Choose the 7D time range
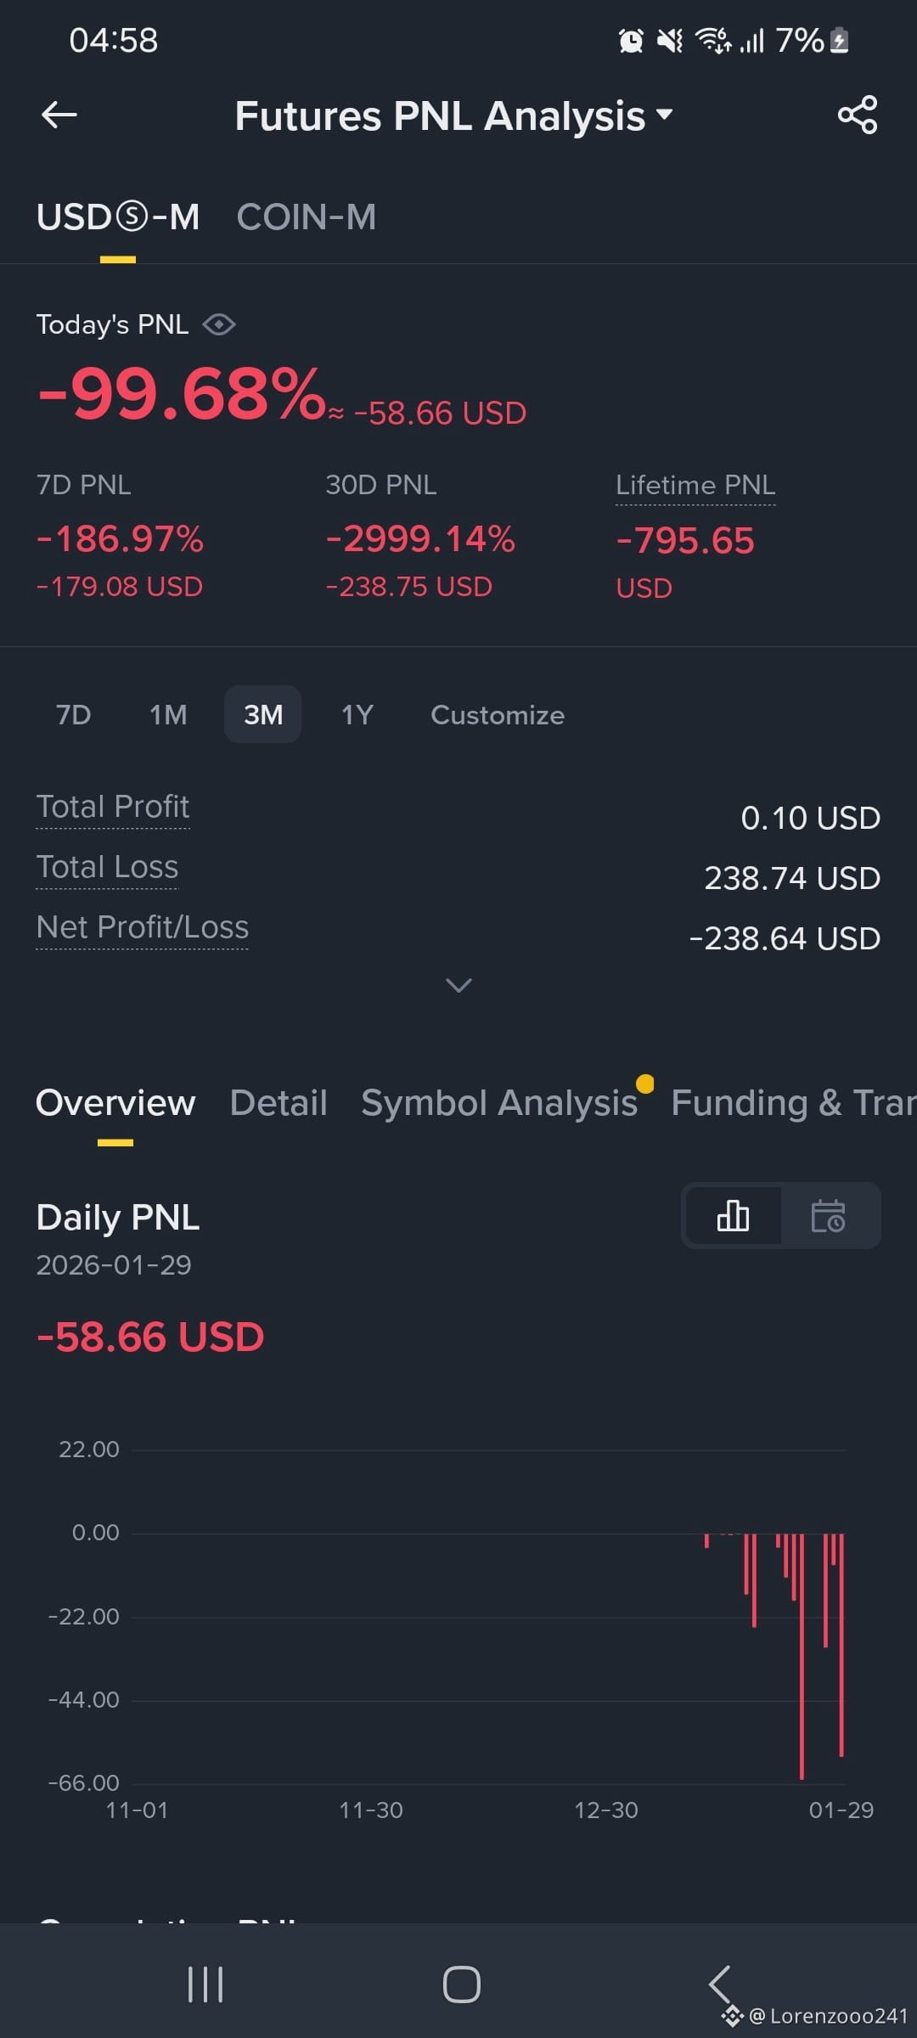917x2038 pixels. click(x=74, y=715)
